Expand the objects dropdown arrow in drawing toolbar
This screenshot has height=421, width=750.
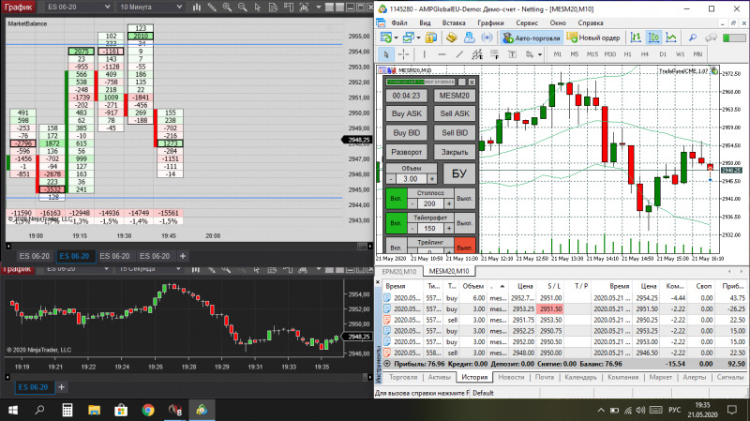(540, 54)
